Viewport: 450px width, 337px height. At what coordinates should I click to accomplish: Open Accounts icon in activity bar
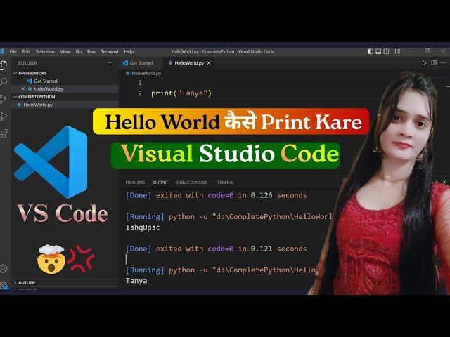[x=4, y=268]
